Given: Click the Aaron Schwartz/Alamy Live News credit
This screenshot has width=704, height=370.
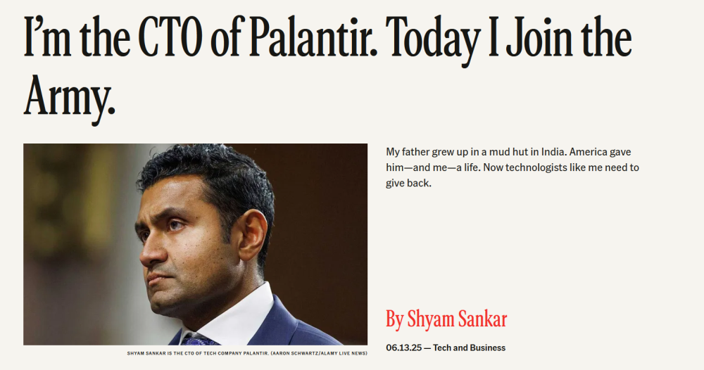Looking at the screenshot, I should click(319, 353).
